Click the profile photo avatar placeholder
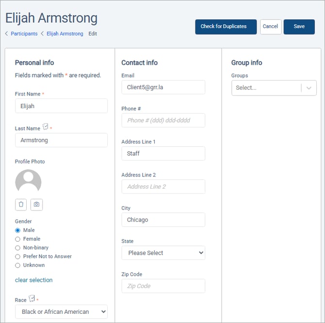 click(x=28, y=182)
